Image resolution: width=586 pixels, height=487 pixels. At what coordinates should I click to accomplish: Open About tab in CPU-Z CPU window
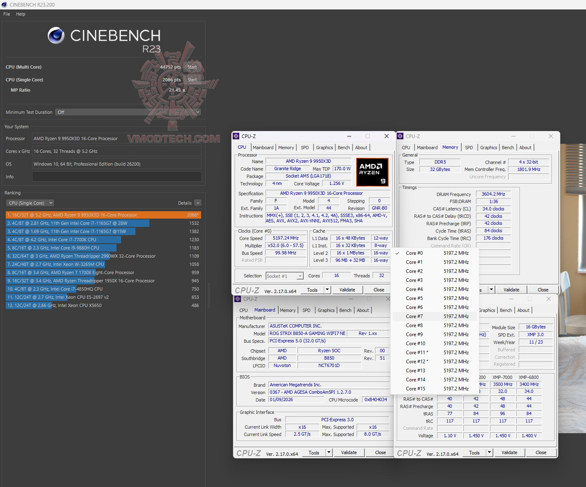pyautogui.click(x=361, y=148)
